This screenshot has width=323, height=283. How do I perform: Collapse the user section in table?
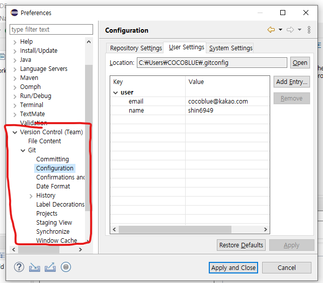pyautogui.click(x=116, y=92)
